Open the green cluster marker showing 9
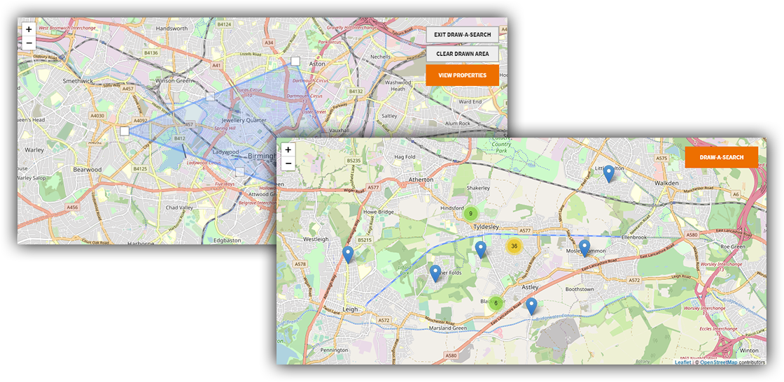Image resolution: width=784 pixels, height=382 pixels. [470, 214]
